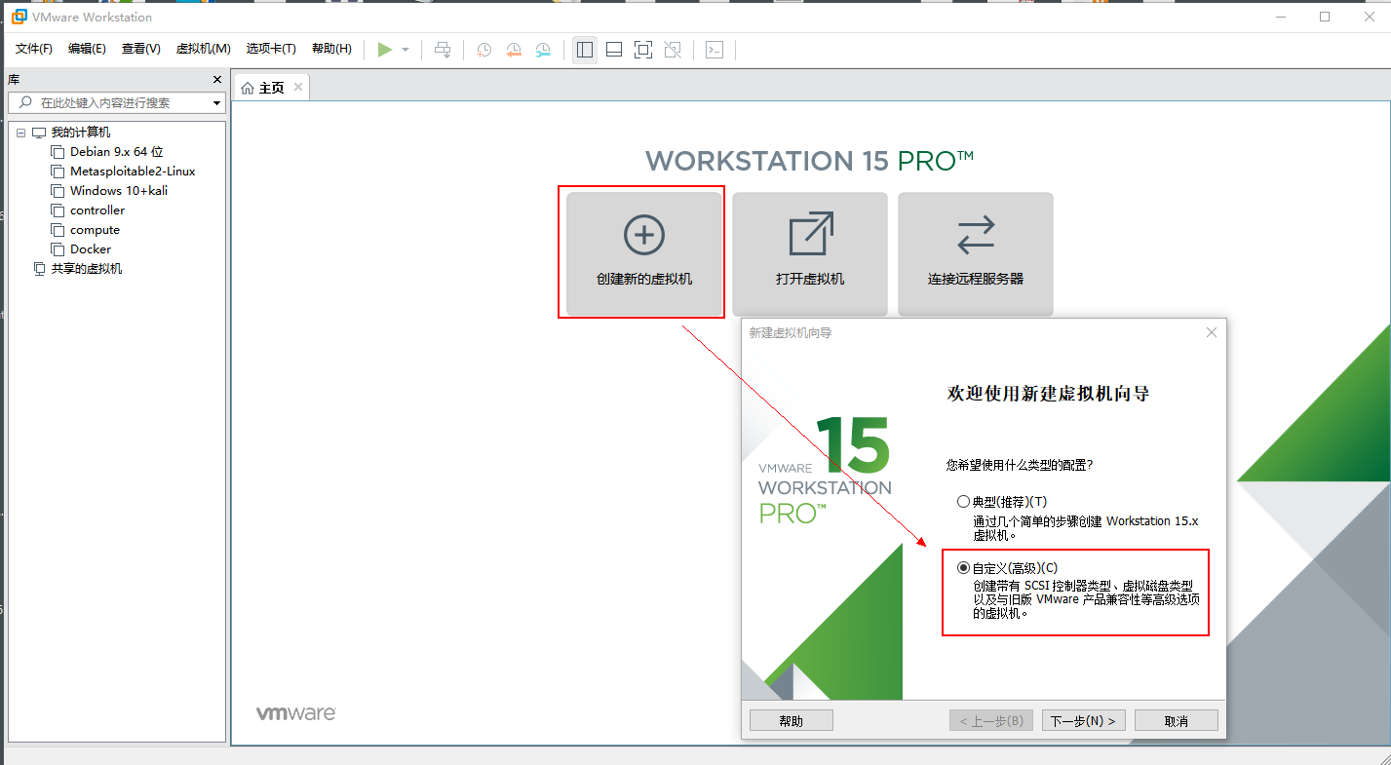Select the compute VM
Screen dimensions: 1391x765
pos(95,230)
